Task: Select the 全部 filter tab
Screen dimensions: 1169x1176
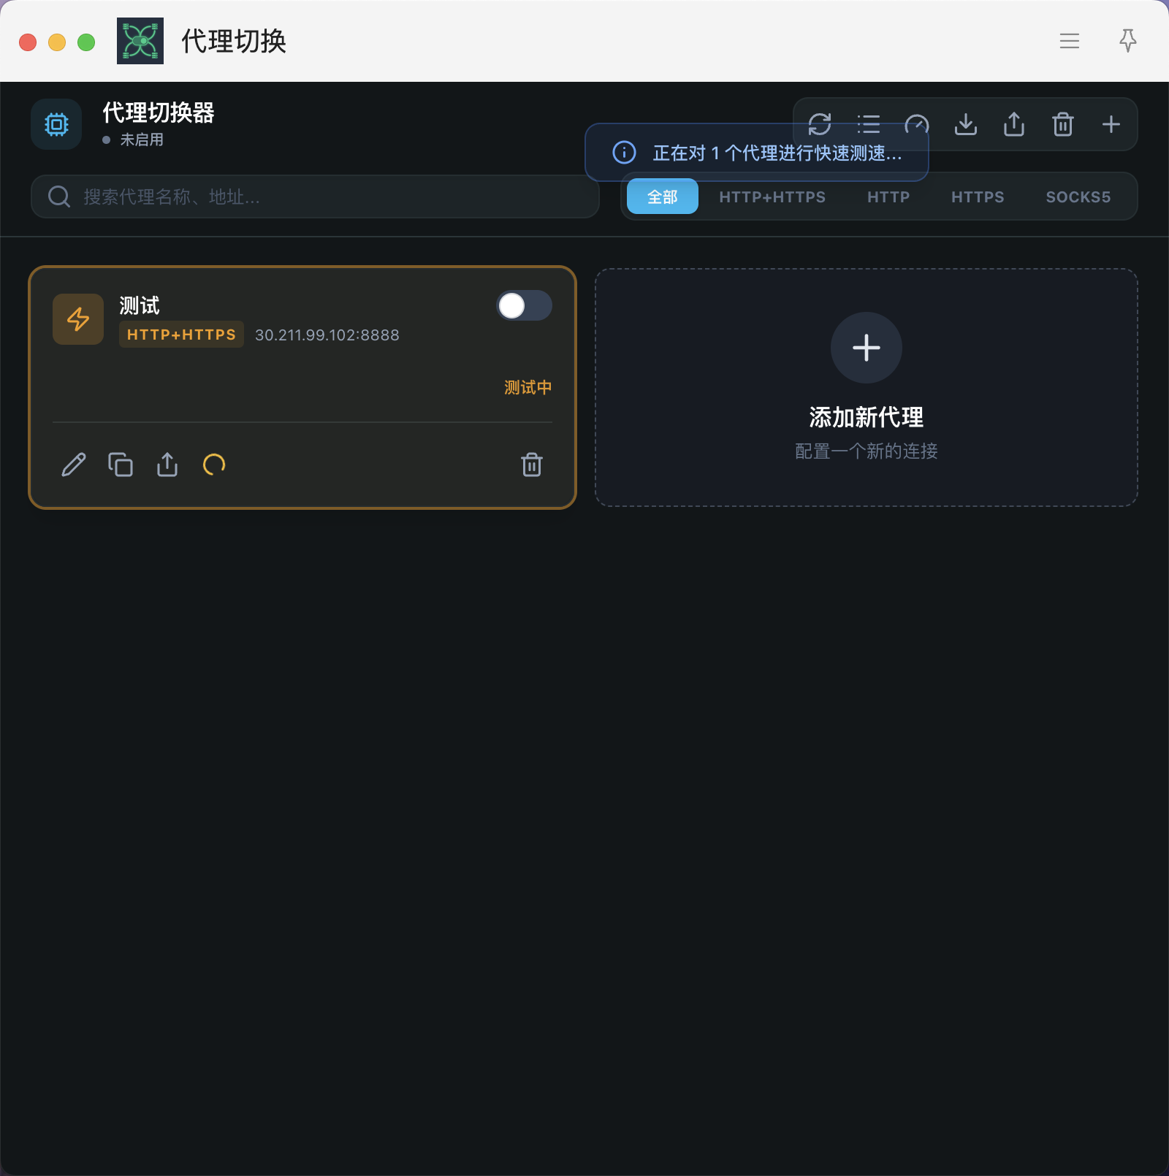Action: pos(663,196)
